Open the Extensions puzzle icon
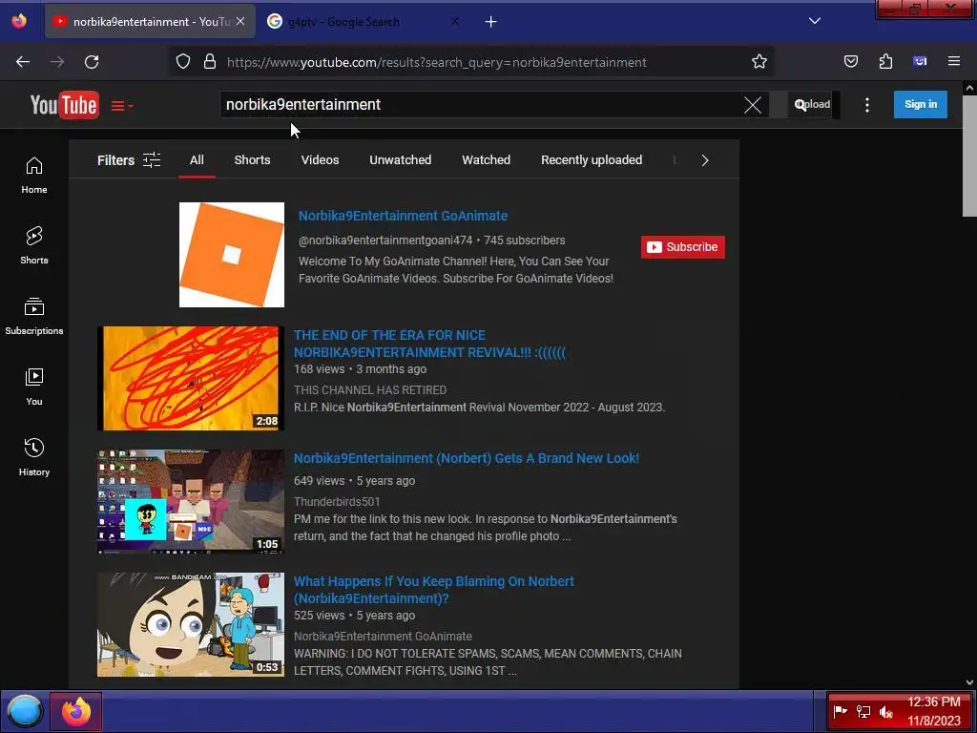Image resolution: width=977 pixels, height=733 pixels. (x=885, y=61)
